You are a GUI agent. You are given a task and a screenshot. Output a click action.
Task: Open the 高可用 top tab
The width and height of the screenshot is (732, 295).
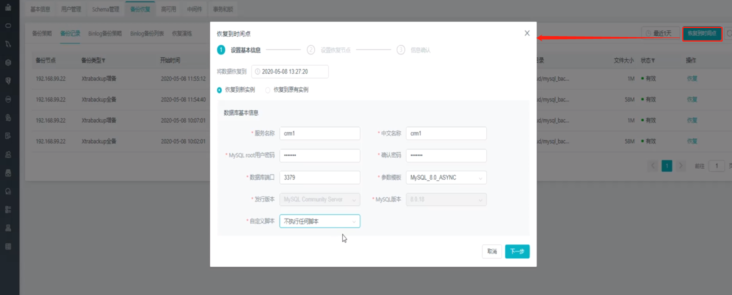168,9
